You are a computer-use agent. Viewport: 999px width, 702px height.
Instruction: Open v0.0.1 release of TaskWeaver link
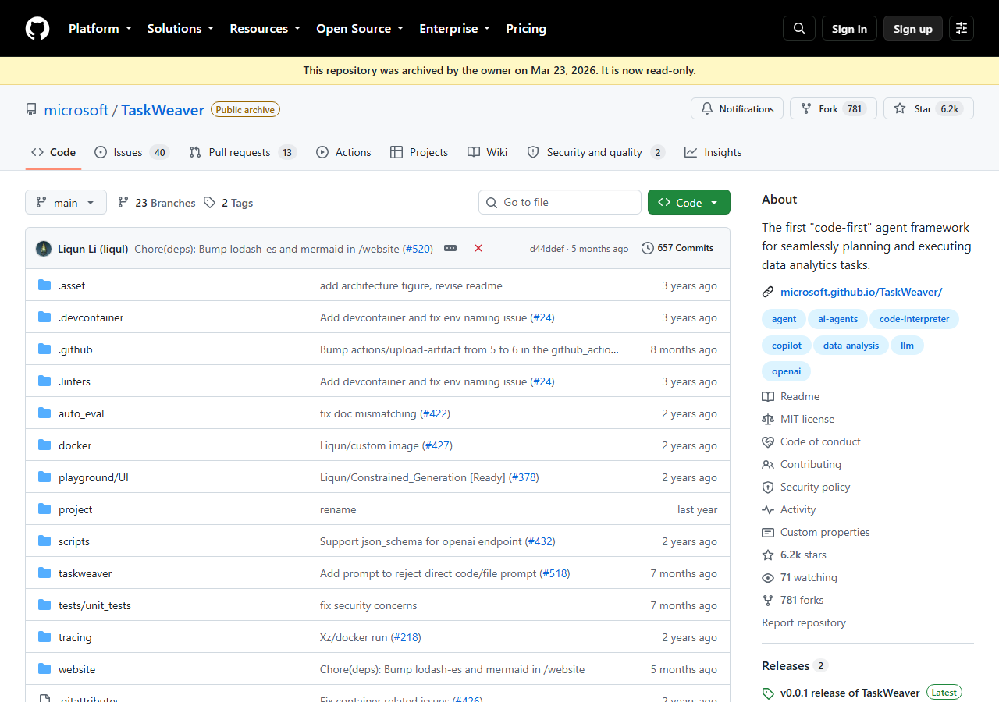(850, 693)
